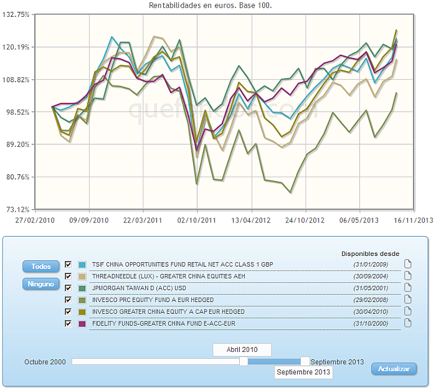Image resolution: width=436 pixels, height=388 pixels.
Task: Open document icon for Threadneedle Greater China Equities
Action: 407,276
